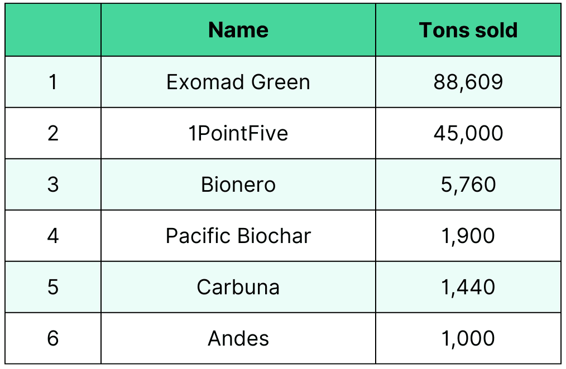
Task: Click rank number 5 cell
Action: click(x=53, y=287)
